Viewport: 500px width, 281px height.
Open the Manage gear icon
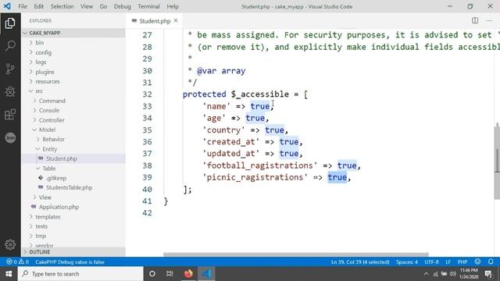click(x=10, y=244)
